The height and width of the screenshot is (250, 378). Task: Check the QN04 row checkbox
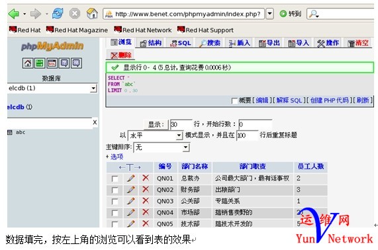click(x=115, y=213)
